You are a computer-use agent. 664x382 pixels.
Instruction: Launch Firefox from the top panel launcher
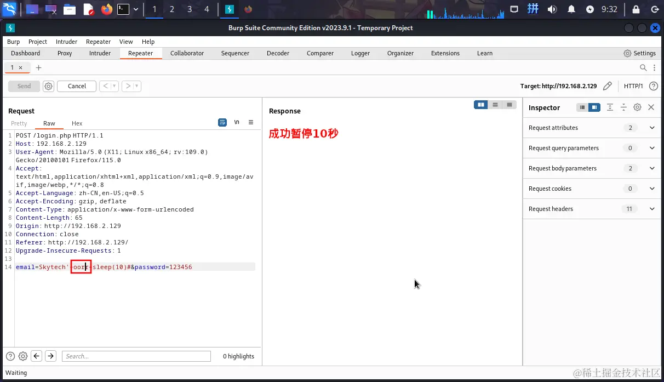pyautogui.click(x=106, y=9)
